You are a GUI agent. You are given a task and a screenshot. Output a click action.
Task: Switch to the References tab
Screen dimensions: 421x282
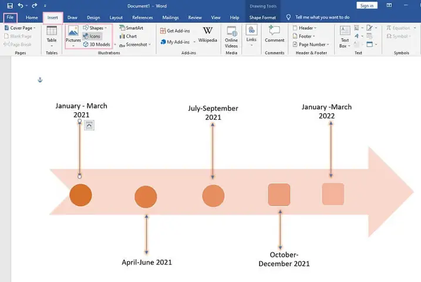142,18
